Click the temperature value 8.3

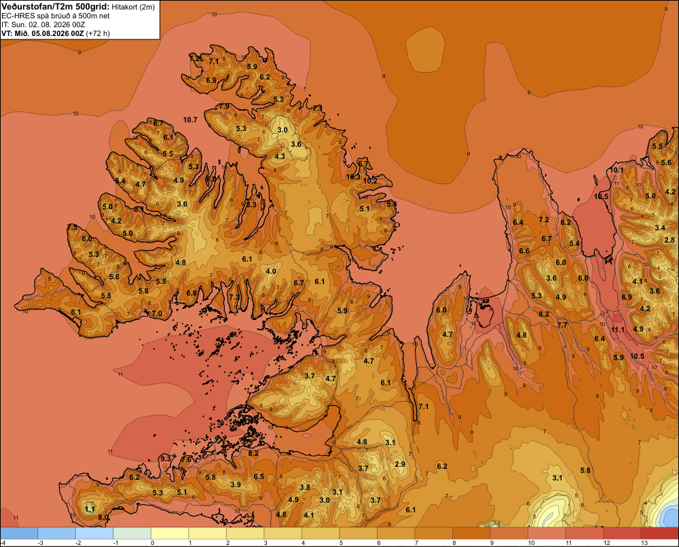coord(251,205)
